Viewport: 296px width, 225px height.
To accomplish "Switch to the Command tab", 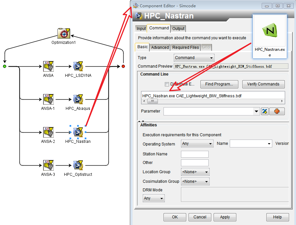I will click(x=159, y=28).
